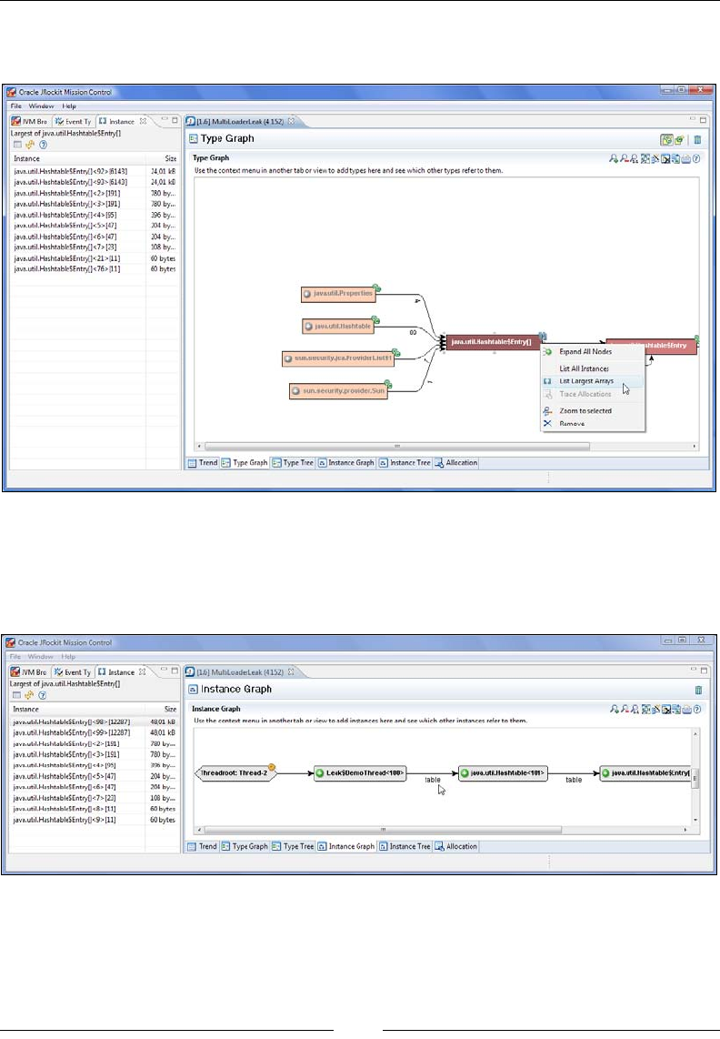Zoom out icon in upper Type Graph toolbar
The height and width of the screenshot is (1039, 720).
coord(624,158)
